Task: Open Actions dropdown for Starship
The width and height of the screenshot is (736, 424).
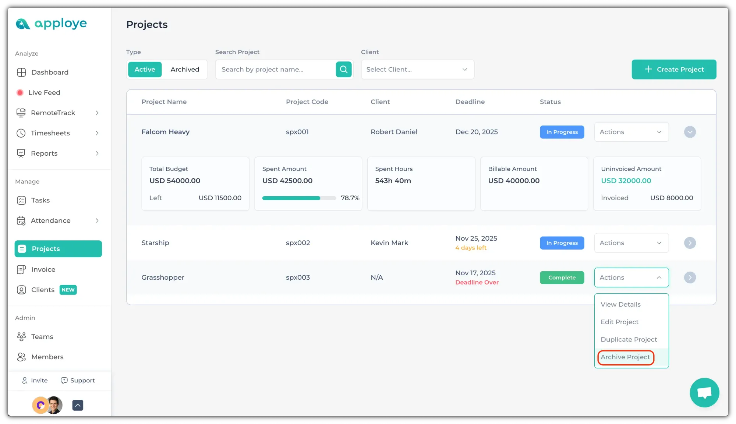Action: tap(631, 243)
